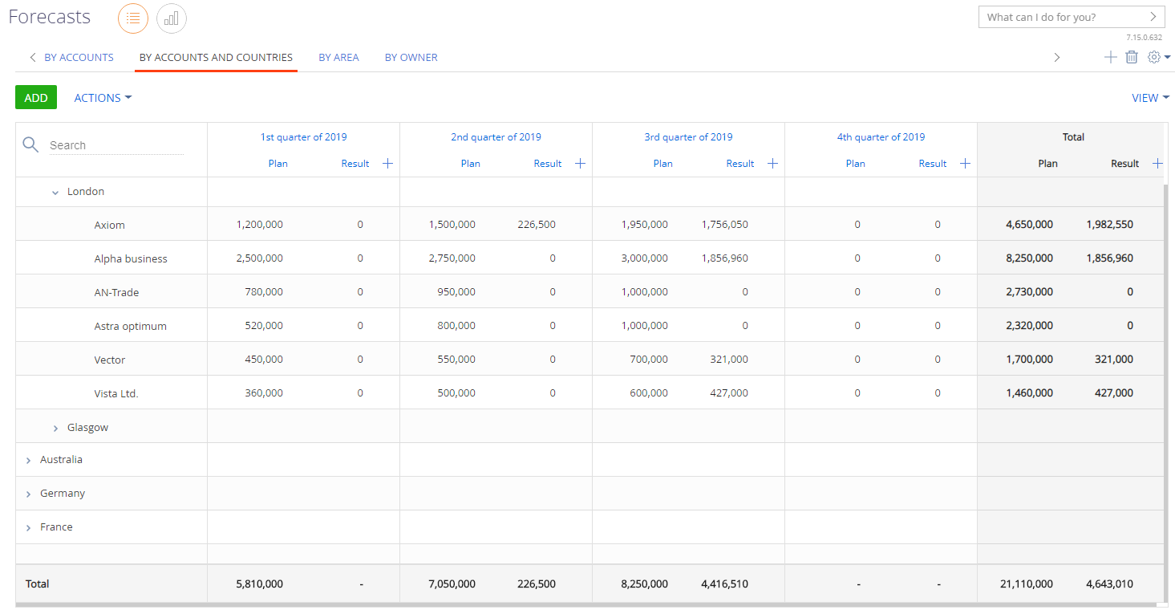Image resolution: width=1175 pixels, height=614 pixels.
Task: Expand the Germany row
Action: 28,494
